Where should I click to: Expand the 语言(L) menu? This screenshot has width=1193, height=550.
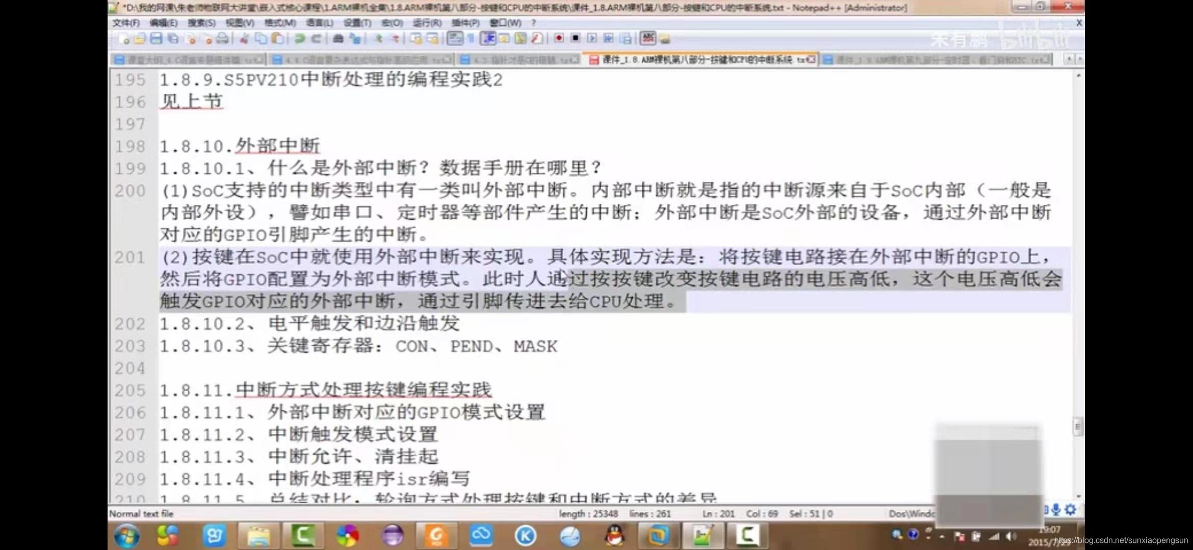[319, 23]
